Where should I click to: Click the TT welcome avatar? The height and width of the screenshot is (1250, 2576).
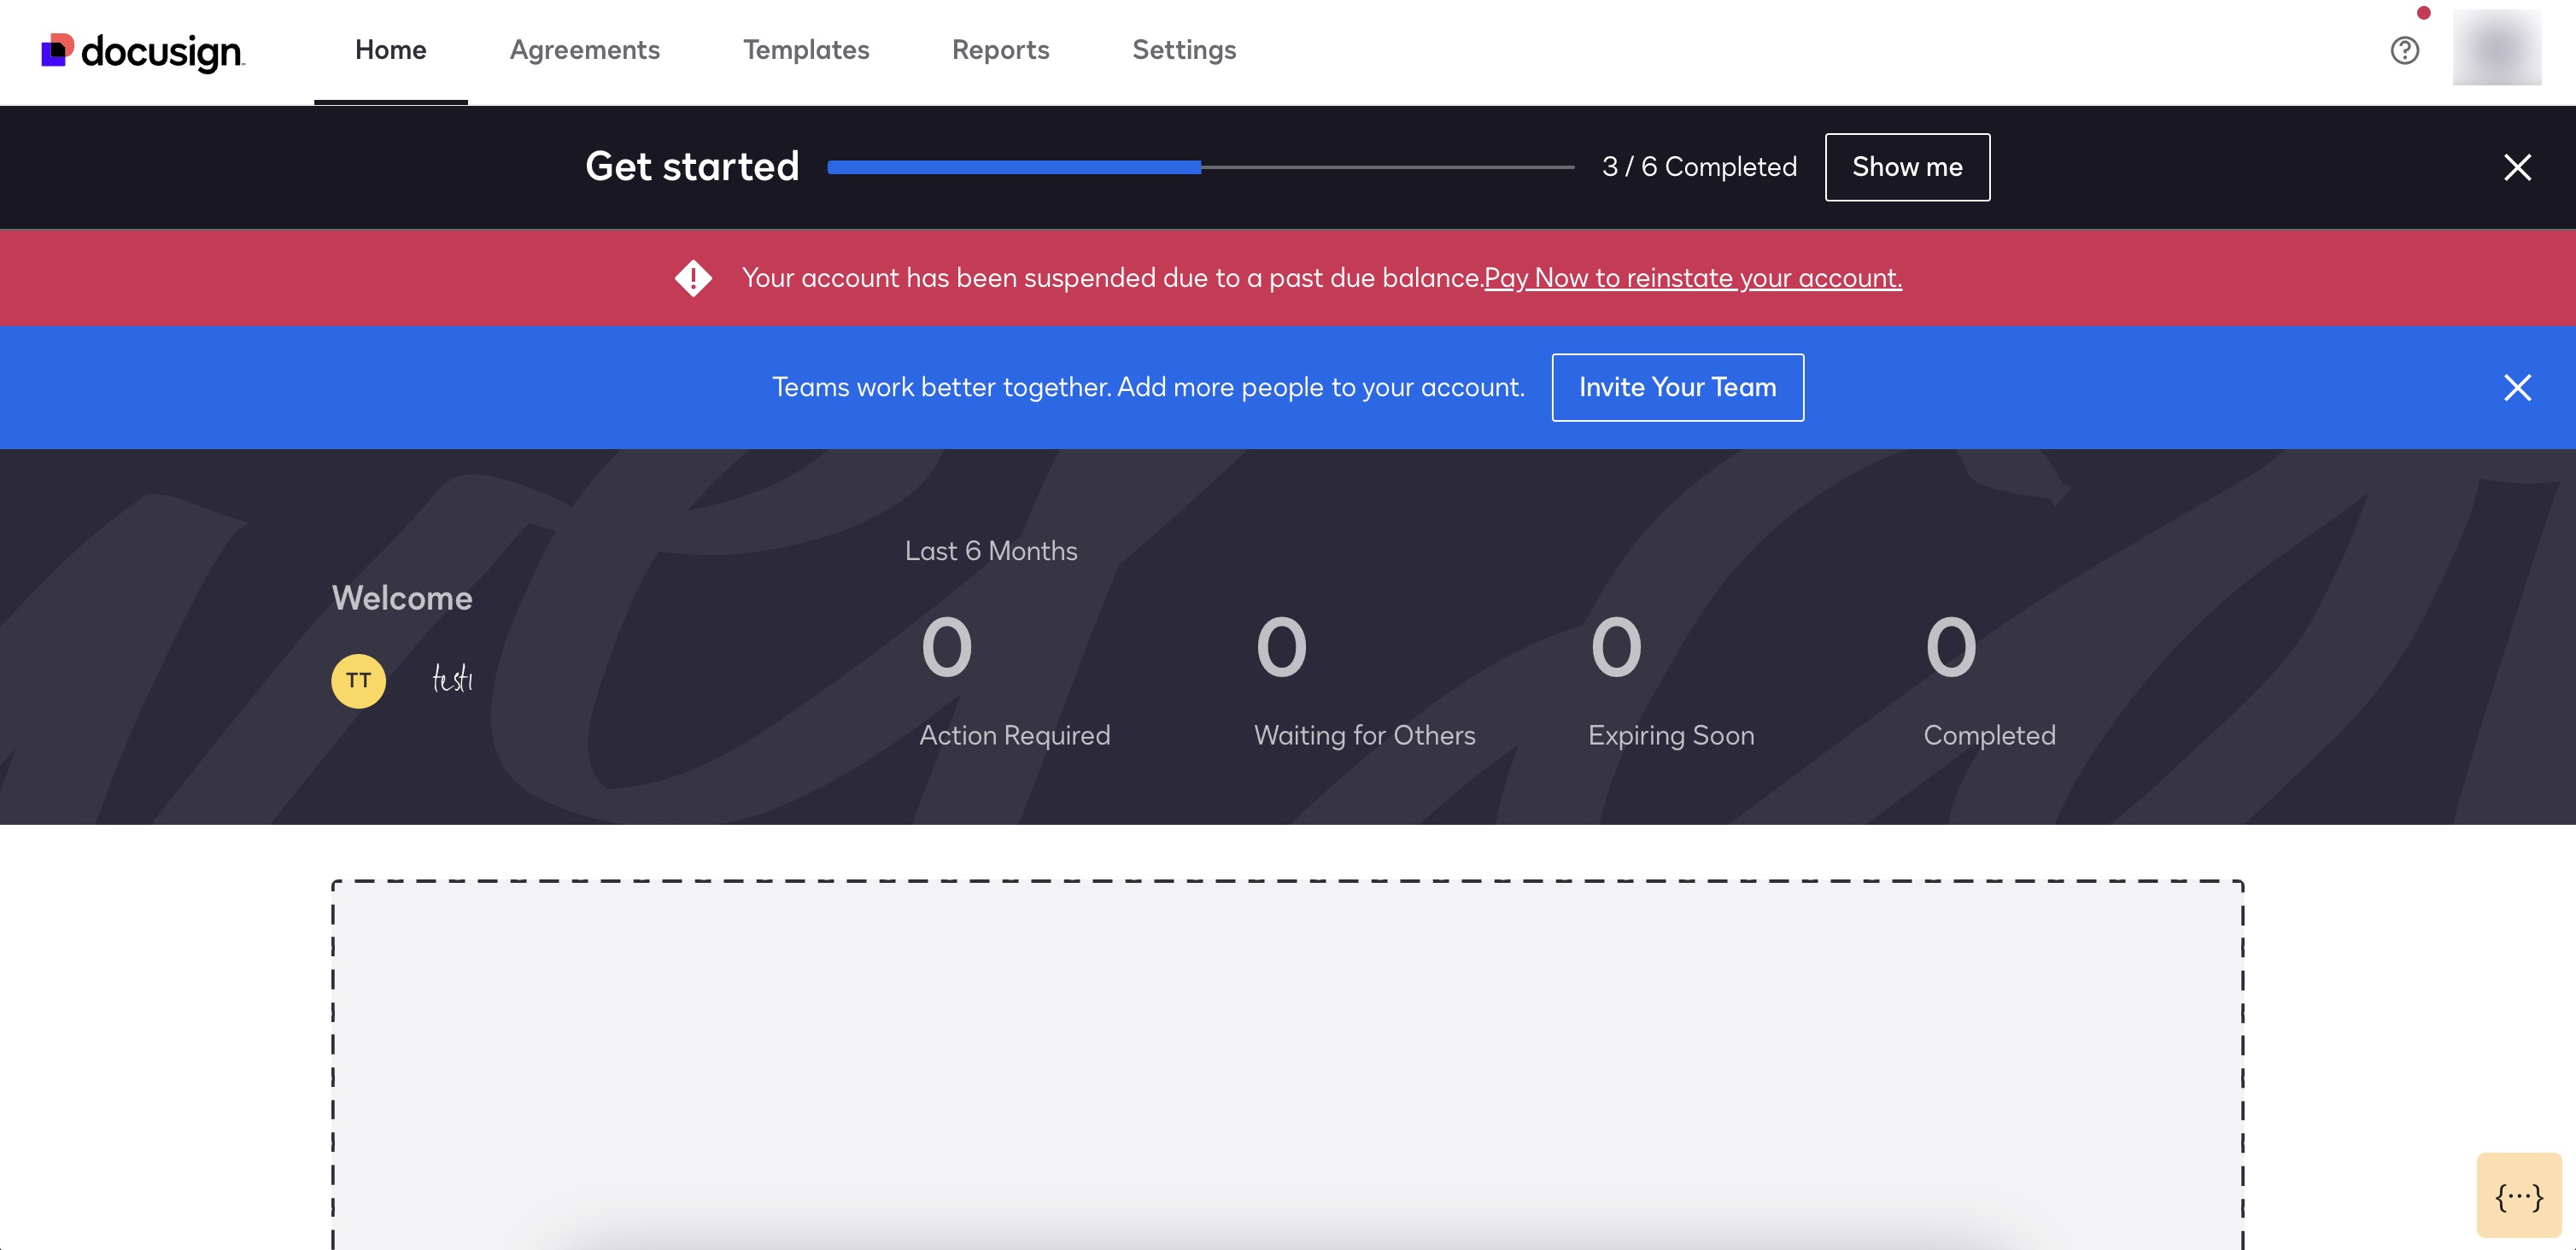coord(358,680)
